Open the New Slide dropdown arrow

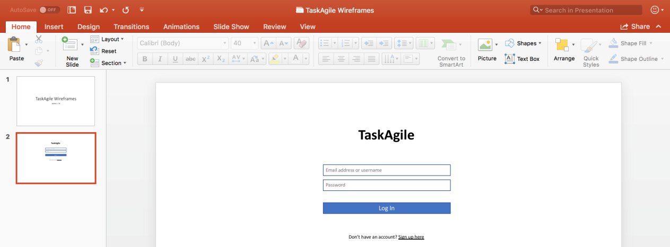coord(82,45)
